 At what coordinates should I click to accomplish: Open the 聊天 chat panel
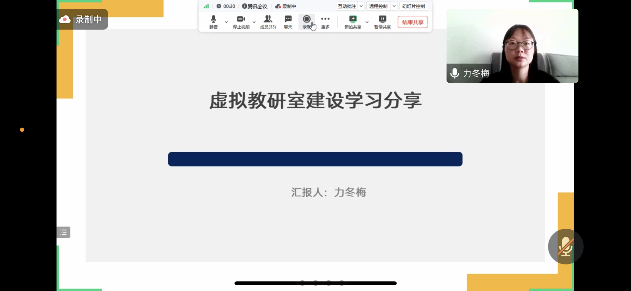[288, 22]
